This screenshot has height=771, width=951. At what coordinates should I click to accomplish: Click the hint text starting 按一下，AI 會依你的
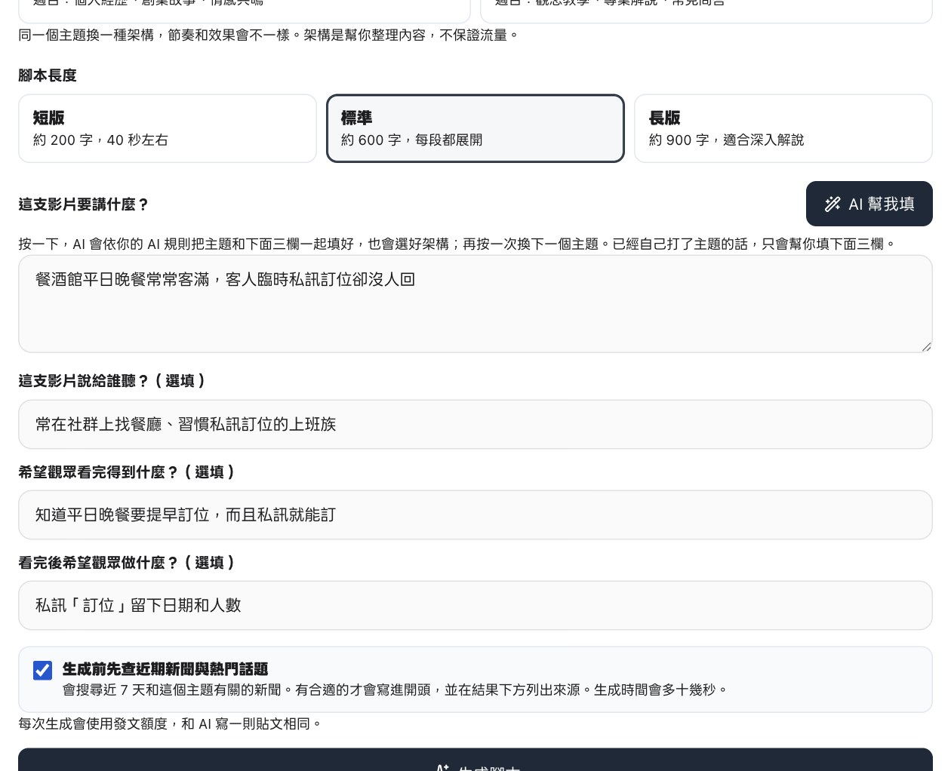(457, 244)
